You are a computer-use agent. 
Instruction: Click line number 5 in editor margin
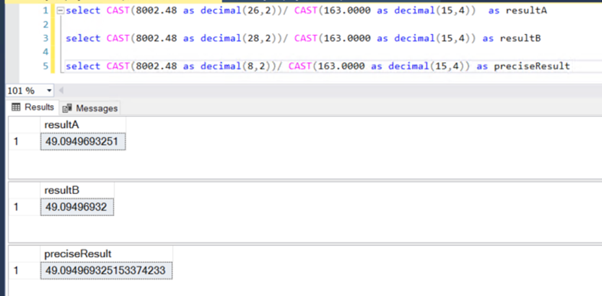[45, 66]
